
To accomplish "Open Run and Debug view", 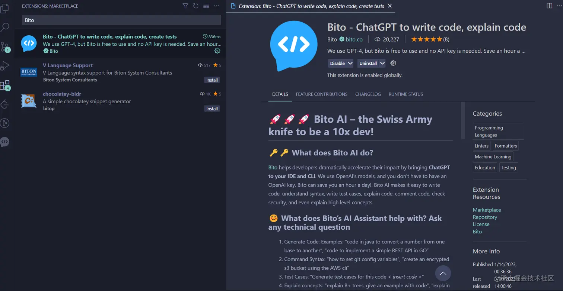I will [x=5, y=66].
